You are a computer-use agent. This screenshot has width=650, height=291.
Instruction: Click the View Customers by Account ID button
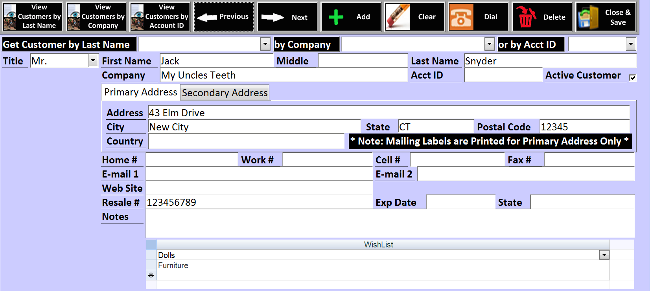click(x=160, y=17)
